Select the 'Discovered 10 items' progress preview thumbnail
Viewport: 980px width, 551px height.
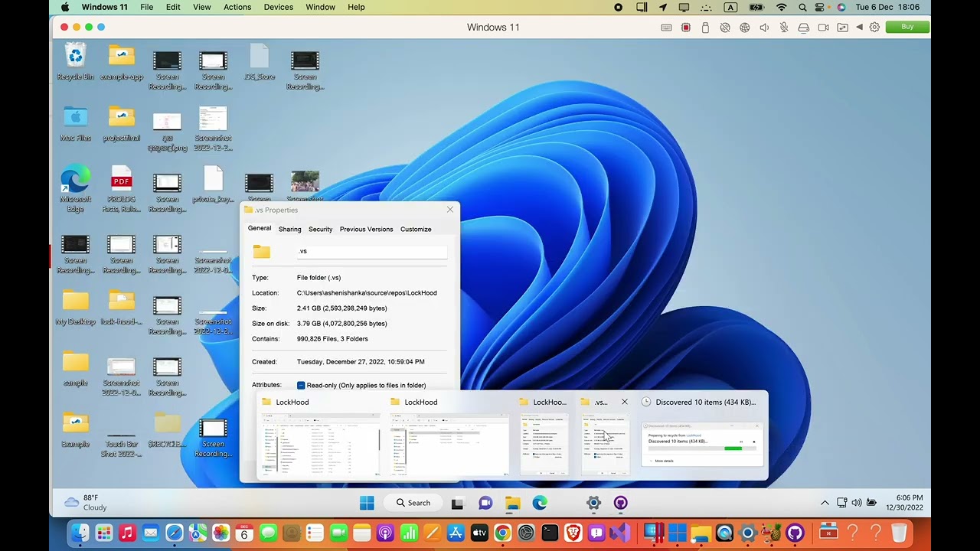tap(703, 442)
